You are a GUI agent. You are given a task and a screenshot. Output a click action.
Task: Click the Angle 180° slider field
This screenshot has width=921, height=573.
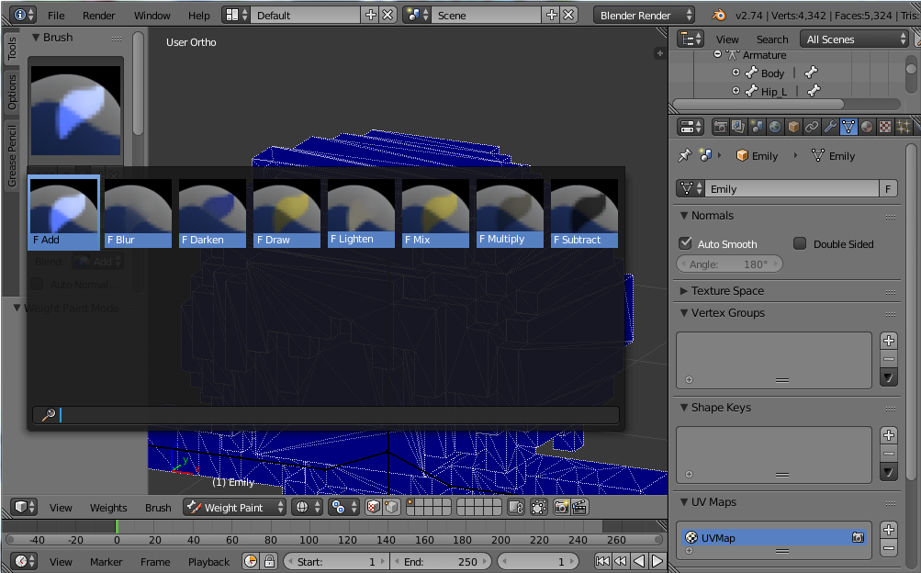[729, 264]
